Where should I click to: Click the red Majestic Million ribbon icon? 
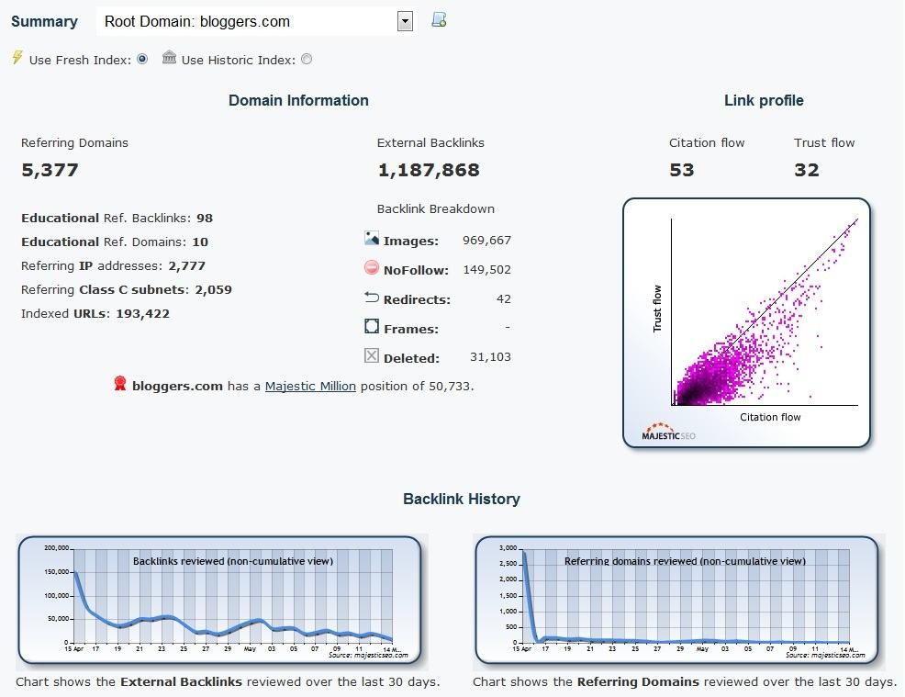point(120,384)
